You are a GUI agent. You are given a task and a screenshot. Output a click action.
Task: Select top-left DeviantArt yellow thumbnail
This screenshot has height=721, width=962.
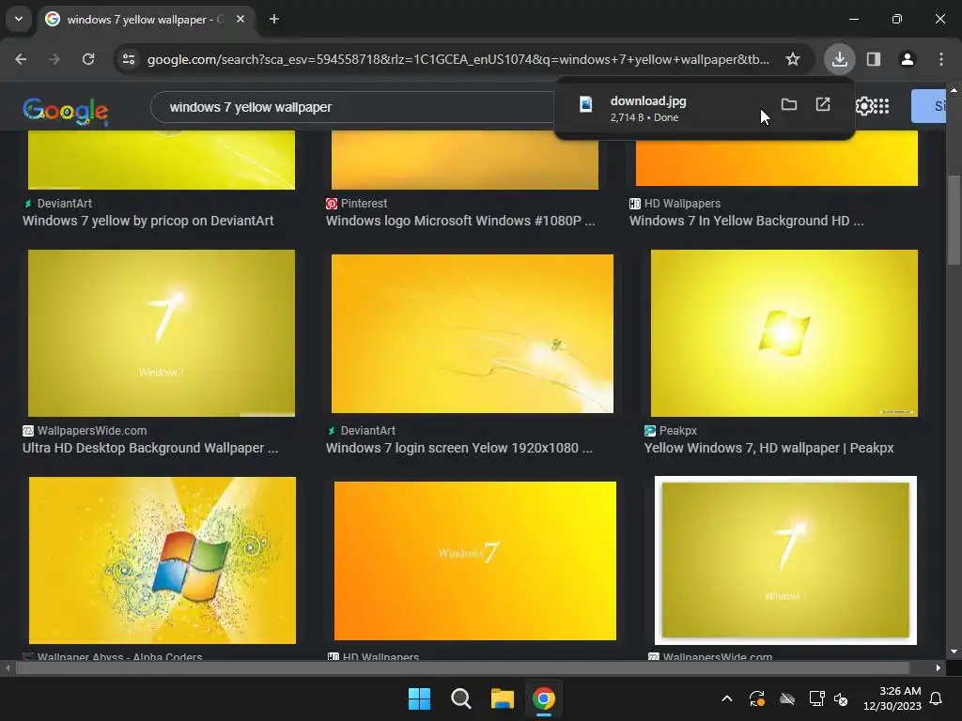coord(162,160)
